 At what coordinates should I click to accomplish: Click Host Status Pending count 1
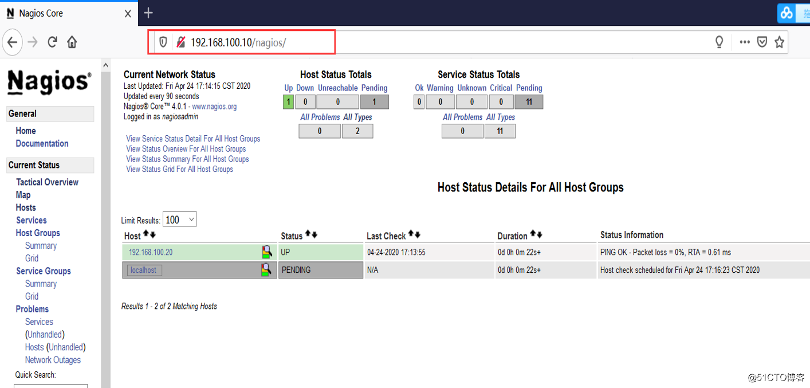[x=375, y=102]
